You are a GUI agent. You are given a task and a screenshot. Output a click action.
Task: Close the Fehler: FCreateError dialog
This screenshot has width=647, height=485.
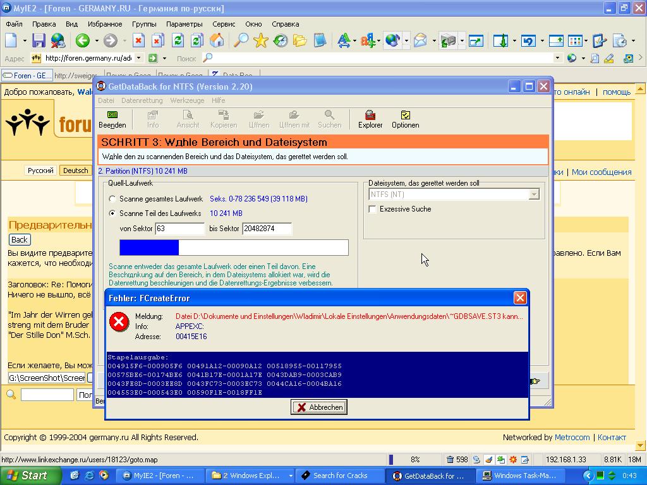(x=520, y=298)
